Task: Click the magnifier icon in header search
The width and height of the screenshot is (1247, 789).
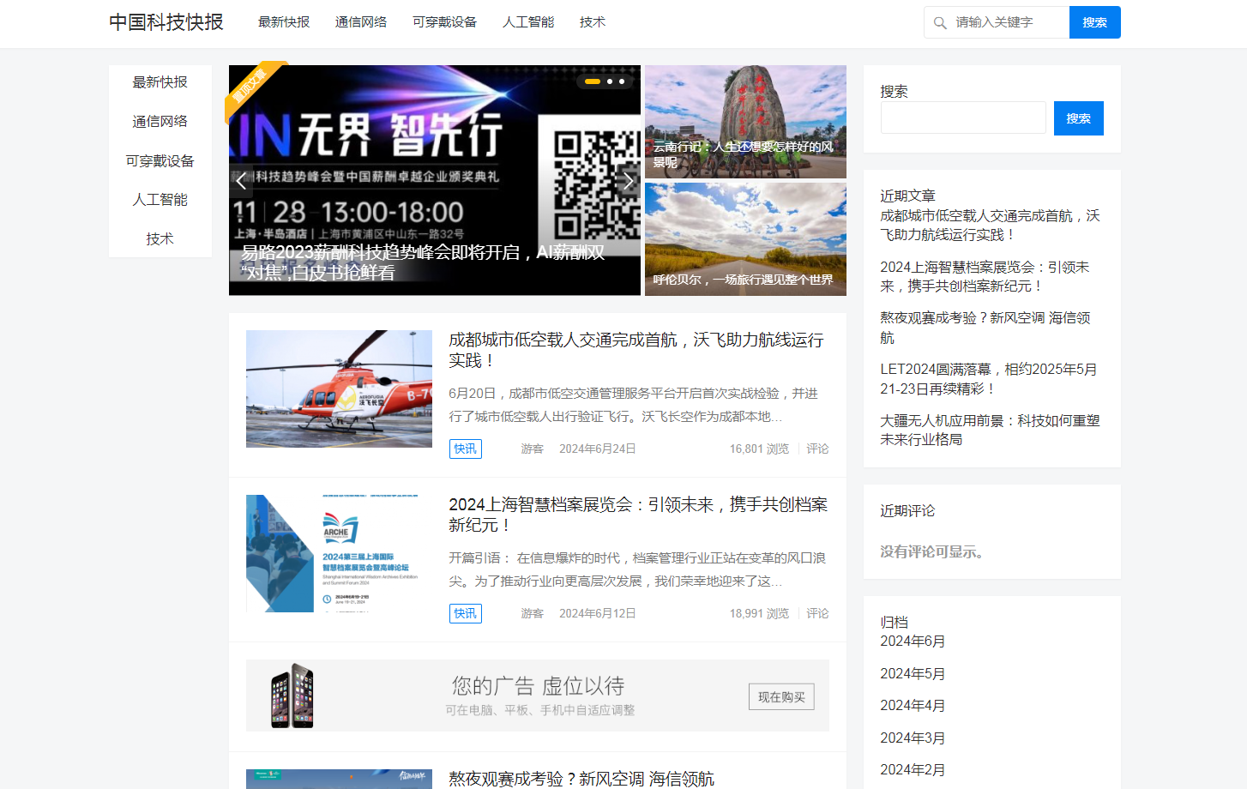Action: [940, 23]
